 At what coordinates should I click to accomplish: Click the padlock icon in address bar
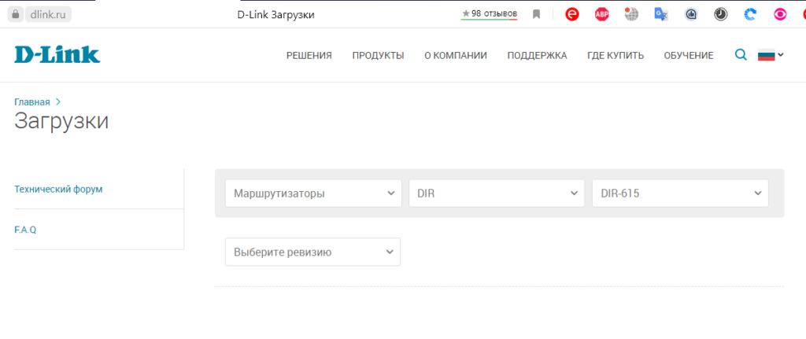pyautogui.click(x=16, y=14)
